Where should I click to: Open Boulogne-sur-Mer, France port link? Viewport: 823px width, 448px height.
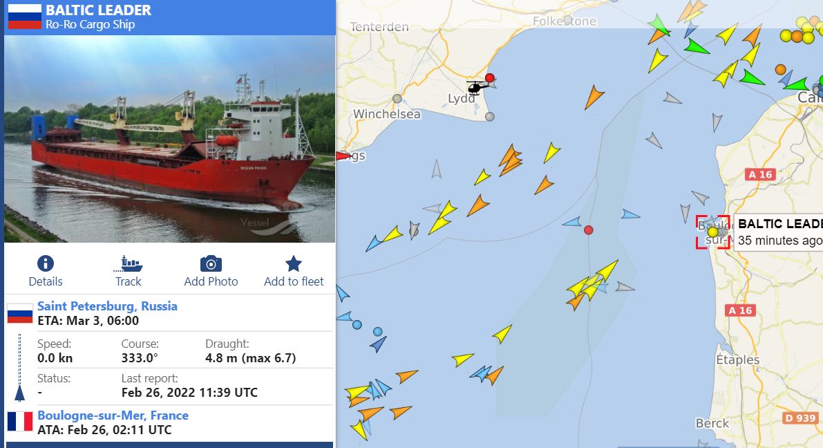(x=113, y=416)
